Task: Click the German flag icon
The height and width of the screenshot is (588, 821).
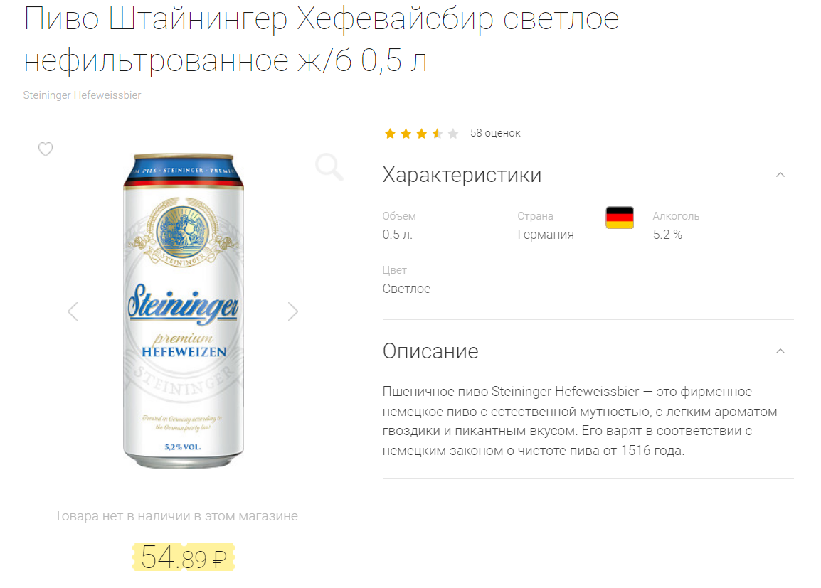Action: (620, 218)
